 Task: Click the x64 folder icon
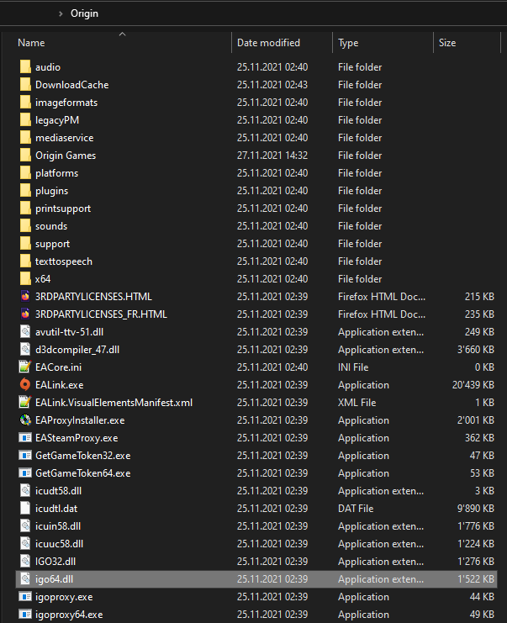click(25, 278)
